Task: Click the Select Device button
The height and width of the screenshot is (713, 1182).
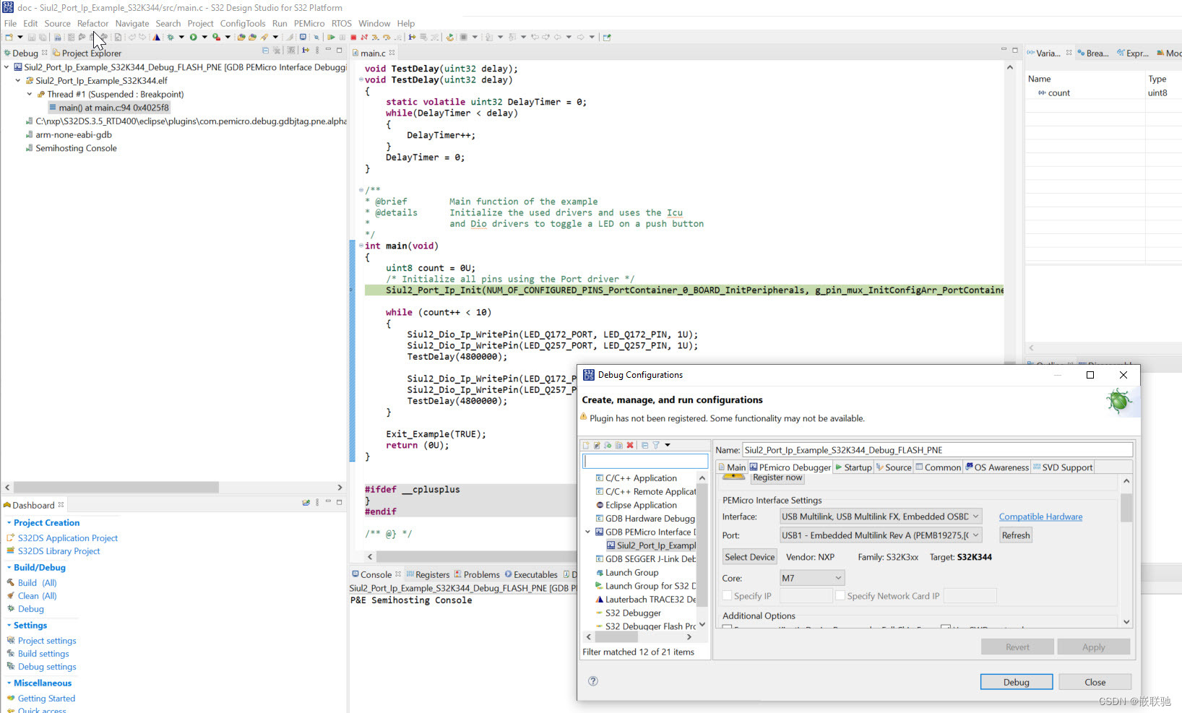Action: 749,557
